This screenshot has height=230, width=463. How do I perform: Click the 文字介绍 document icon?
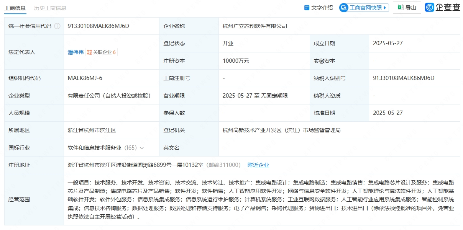[307, 8]
